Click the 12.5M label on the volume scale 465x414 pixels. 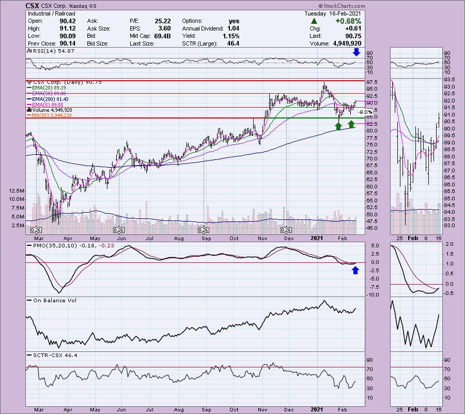(x=17, y=190)
